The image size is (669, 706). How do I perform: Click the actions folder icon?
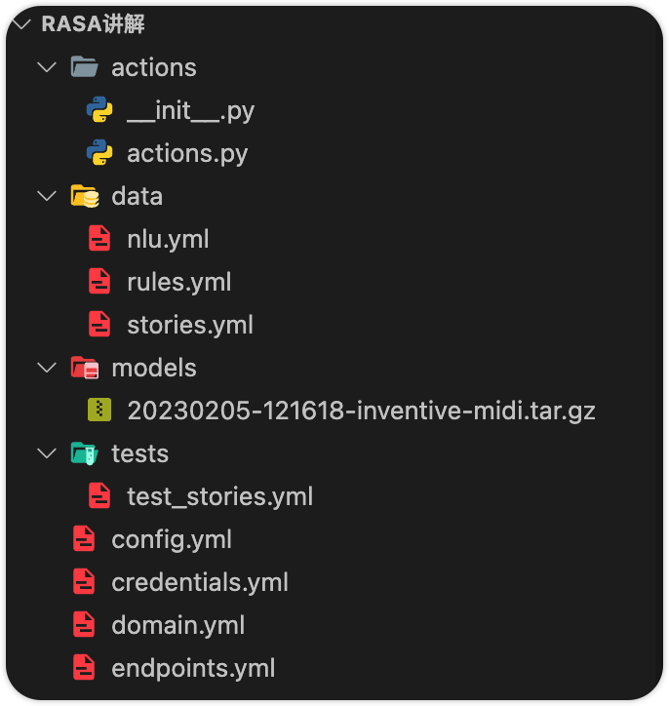click(84, 67)
